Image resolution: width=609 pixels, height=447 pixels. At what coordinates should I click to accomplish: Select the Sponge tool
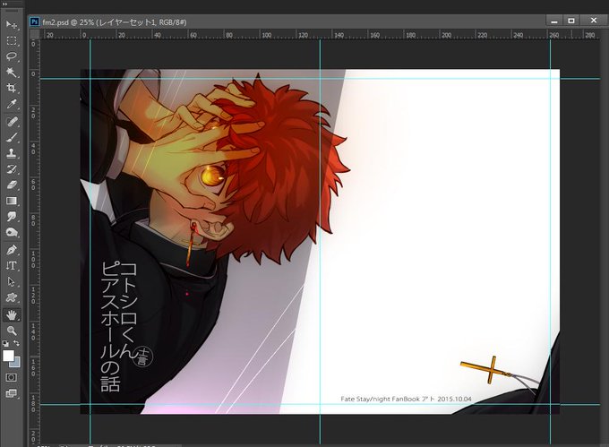click(x=12, y=233)
